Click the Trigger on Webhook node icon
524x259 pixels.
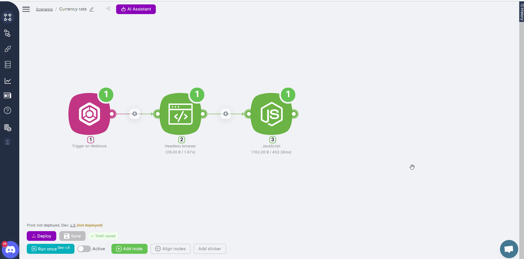pos(89,114)
